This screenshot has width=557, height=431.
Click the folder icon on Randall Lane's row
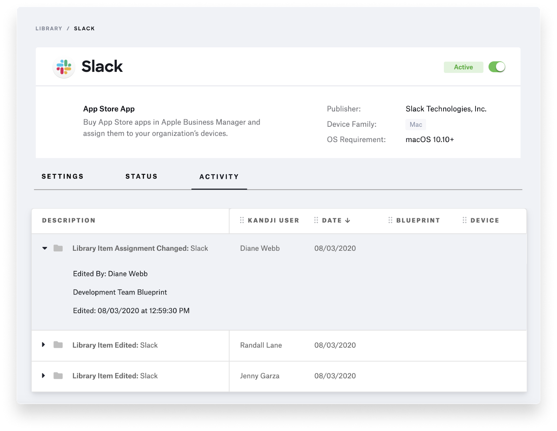point(59,345)
